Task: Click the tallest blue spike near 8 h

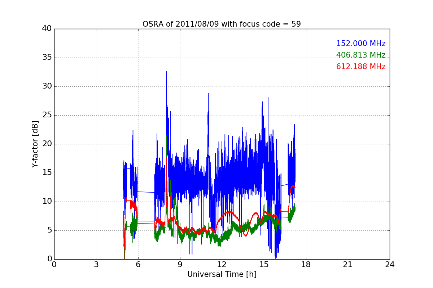Action: tap(166, 72)
